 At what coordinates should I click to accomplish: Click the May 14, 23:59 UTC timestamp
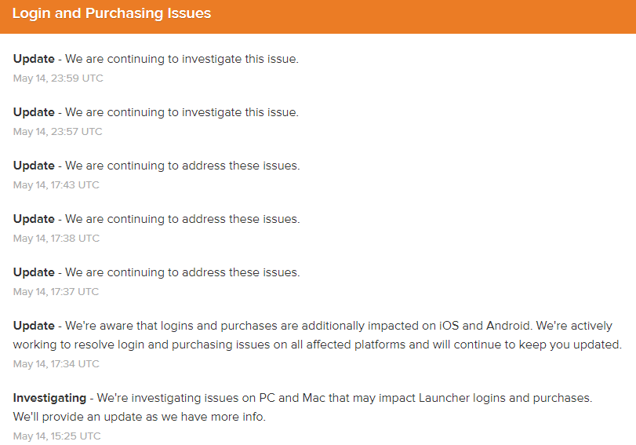57,78
